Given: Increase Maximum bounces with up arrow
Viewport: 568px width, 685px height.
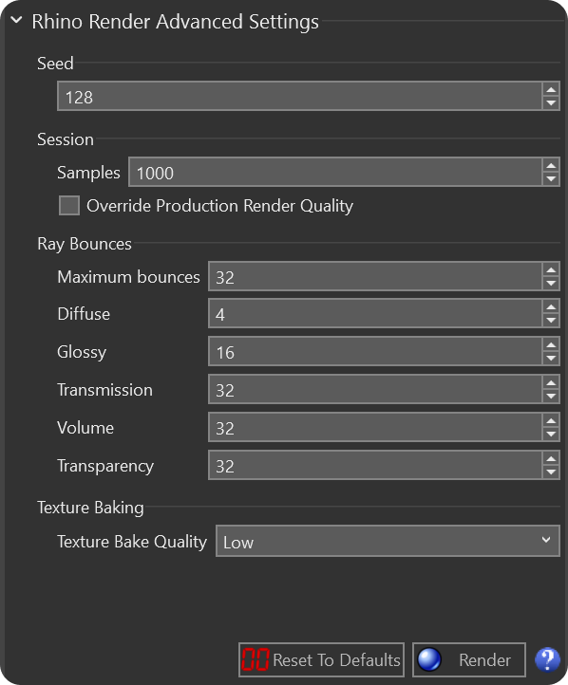Looking at the screenshot, I should pyautogui.click(x=551, y=269).
